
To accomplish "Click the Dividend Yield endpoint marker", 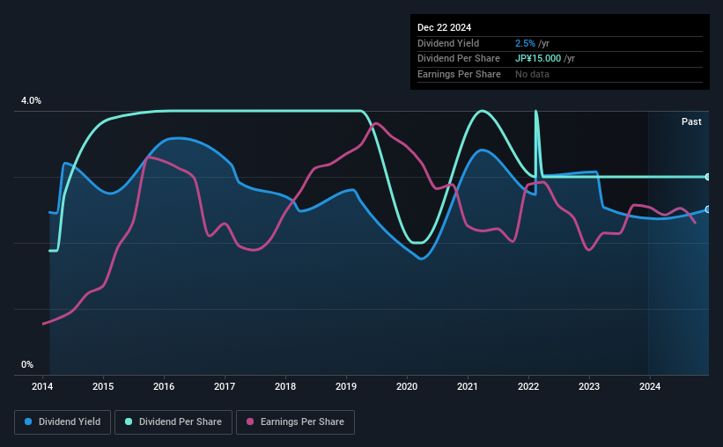I will pyautogui.click(x=708, y=209).
